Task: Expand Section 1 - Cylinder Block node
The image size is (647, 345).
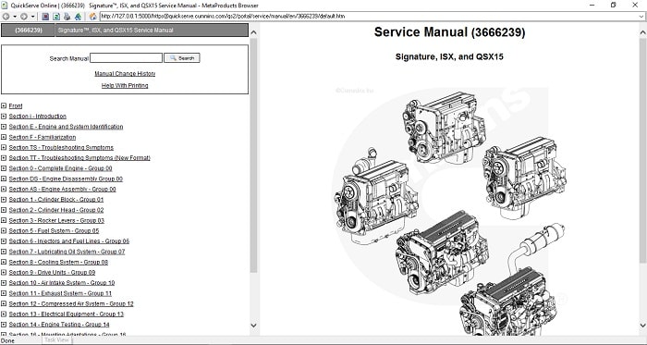Action: tap(4, 200)
